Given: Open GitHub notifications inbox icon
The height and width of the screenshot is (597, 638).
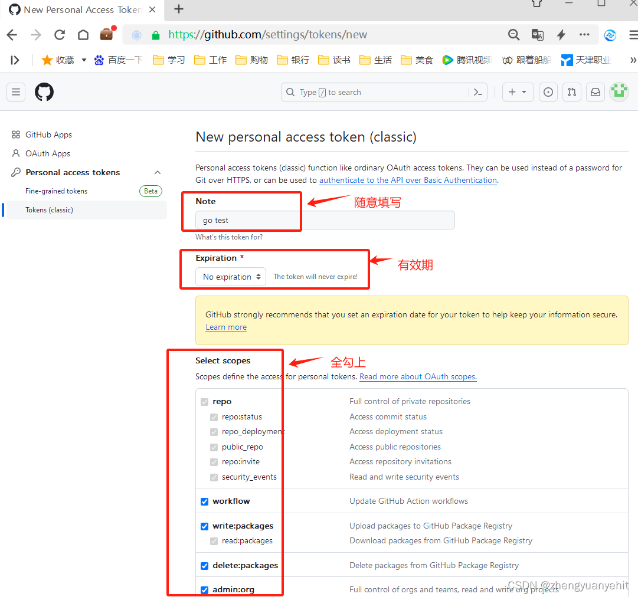Looking at the screenshot, I should 596,92.
